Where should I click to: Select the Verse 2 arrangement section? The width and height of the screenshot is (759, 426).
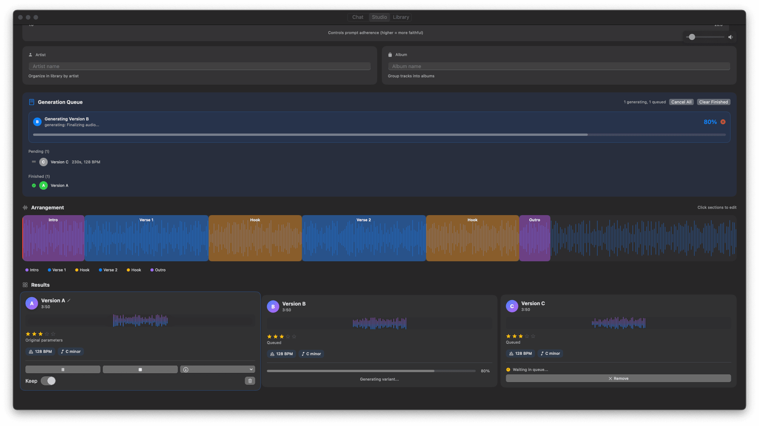[x=364, y=238]
